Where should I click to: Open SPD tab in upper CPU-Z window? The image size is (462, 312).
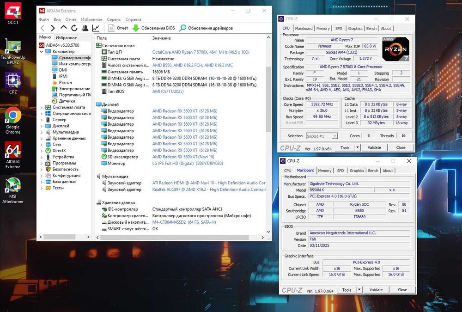(339, 28)
